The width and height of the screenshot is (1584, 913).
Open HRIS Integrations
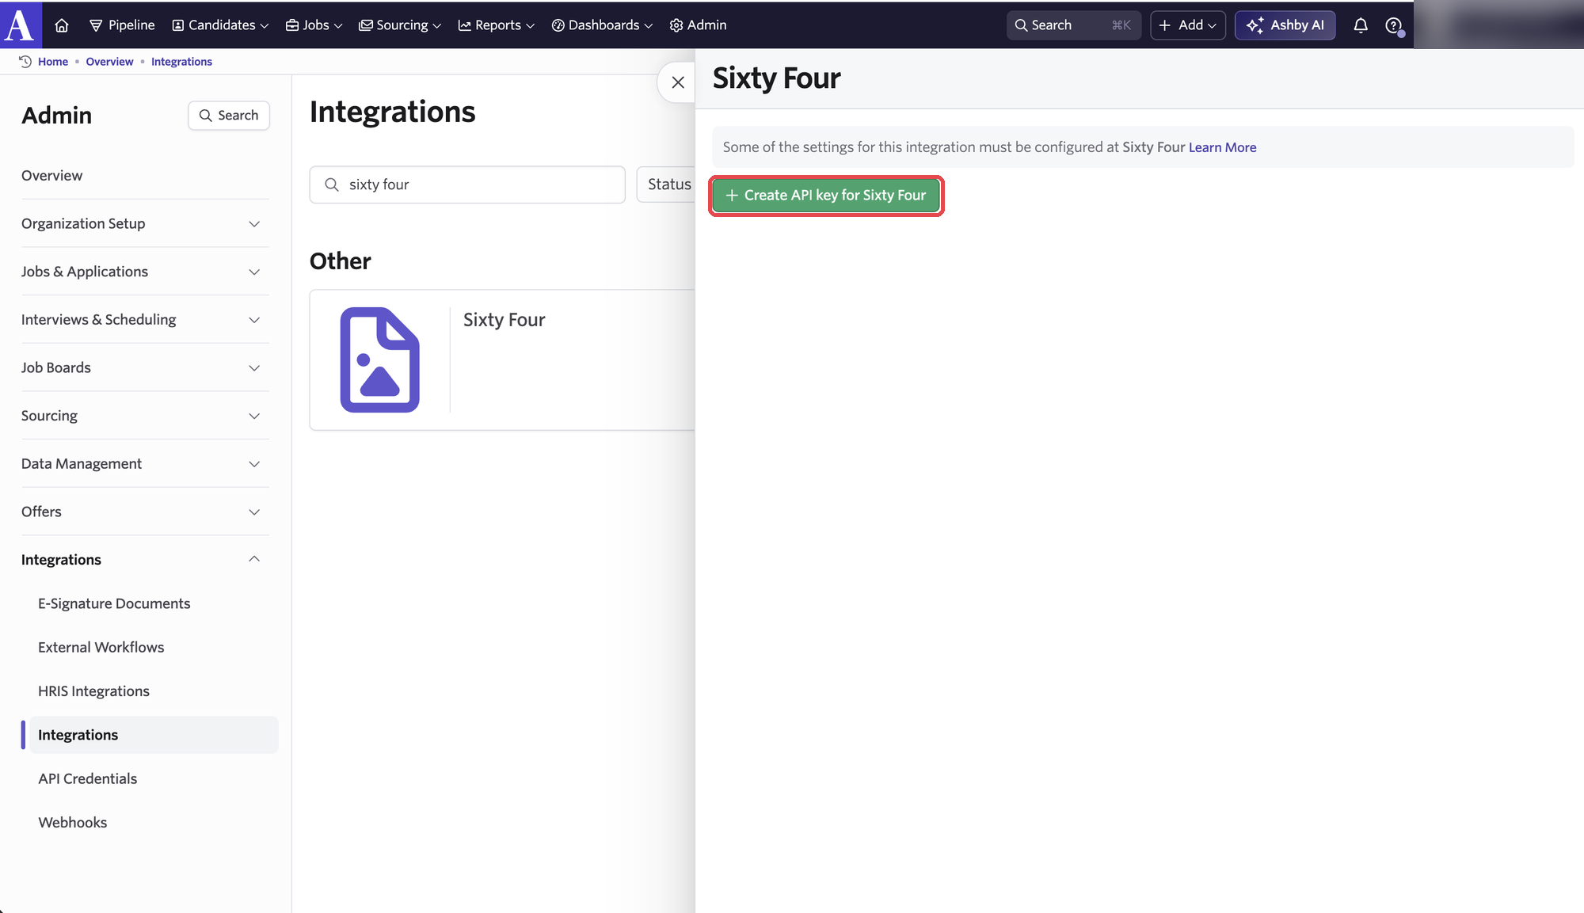pos(93,691)
